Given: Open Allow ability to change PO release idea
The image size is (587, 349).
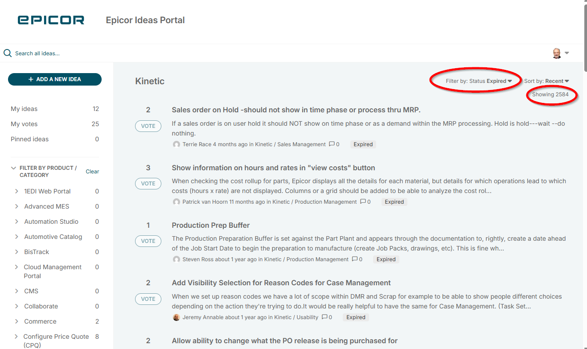Looking at the screenshot, I should tap(284, 341).
